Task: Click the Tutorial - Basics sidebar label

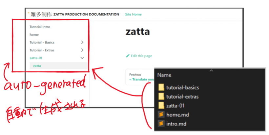Action: 42,42
